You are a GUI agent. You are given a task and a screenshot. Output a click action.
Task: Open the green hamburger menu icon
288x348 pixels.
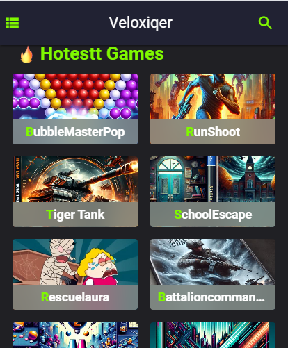(12, 23)
